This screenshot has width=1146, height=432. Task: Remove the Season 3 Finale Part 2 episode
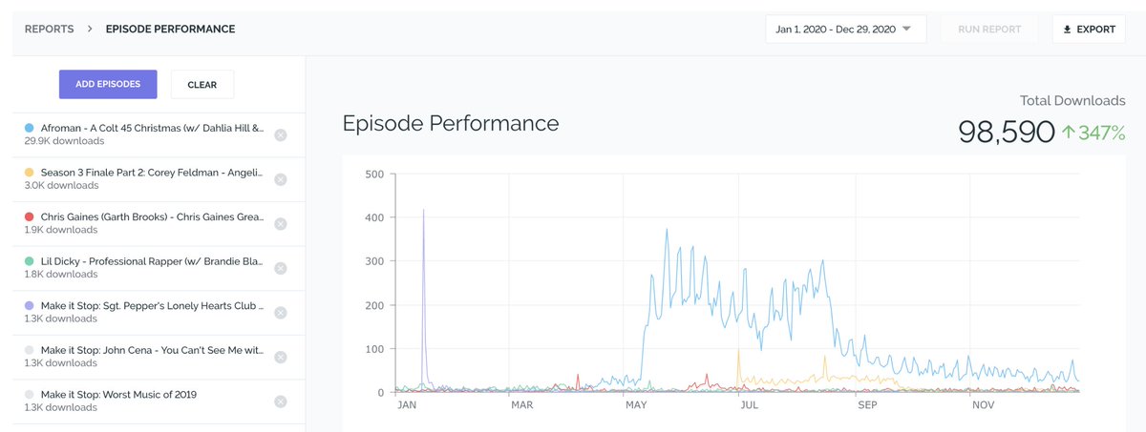pyautogui.click(x=280, y=179)
